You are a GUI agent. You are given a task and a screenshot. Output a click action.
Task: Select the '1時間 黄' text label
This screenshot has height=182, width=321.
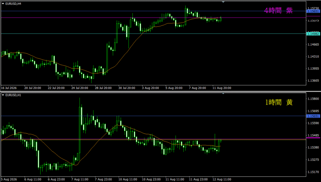tap(279, 102)
